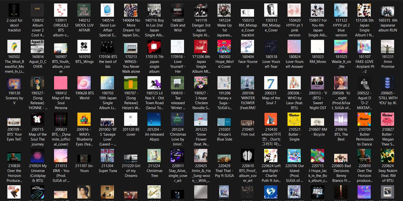This screenshot has height=201, width=403.
Task: Click 220715 J-Hope Jack in the Box thumbnail
Action: click(318, 156)
